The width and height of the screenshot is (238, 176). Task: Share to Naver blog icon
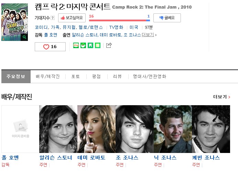[76, 45]
